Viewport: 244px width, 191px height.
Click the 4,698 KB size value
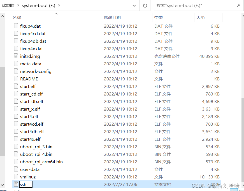211,101
